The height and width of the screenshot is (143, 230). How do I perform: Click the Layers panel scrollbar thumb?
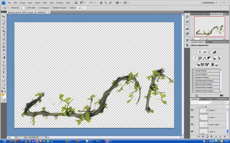tap(227, 131)
